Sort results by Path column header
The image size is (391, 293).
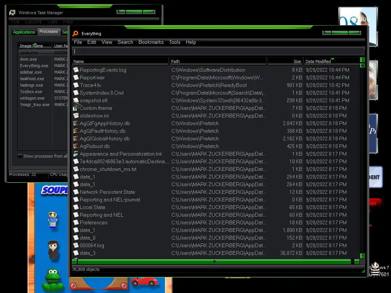218,61
